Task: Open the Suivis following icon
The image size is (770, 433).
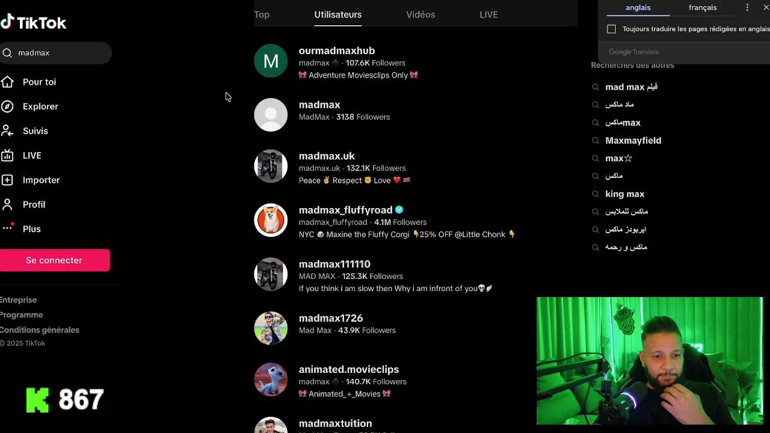Action: (x=7, y=131)
